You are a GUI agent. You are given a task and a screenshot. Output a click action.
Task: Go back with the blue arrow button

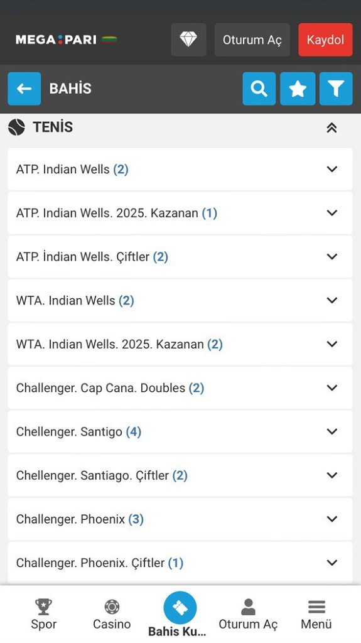pyautogui.click(x=24, y=89)
